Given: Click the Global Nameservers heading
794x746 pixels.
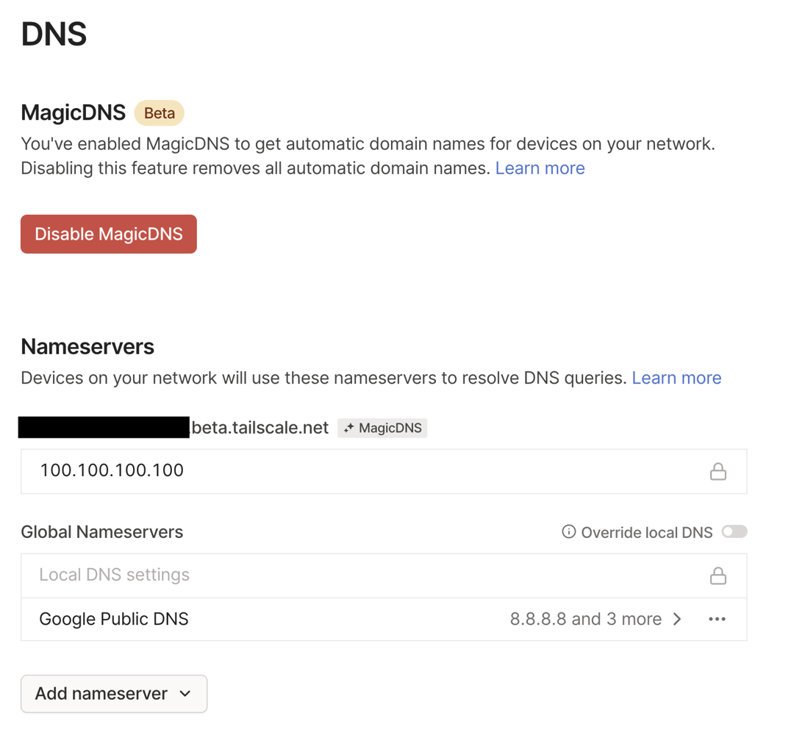Looking at the screenshot, I should [x=101, y=532].
